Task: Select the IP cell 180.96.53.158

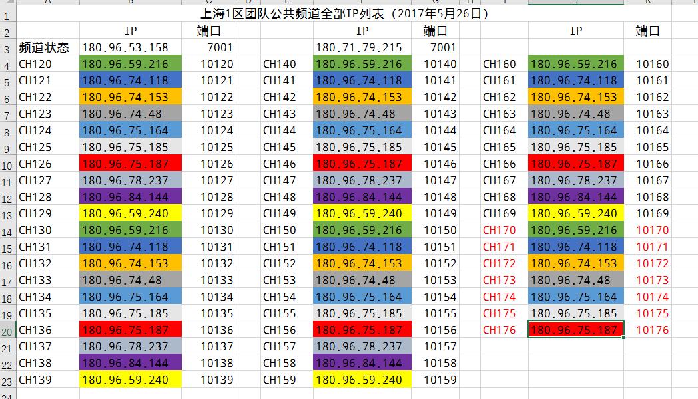Action: point(125,47)
